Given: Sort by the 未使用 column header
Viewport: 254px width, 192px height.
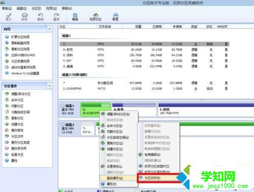Looking at the screenshot, I should (173, 26).
